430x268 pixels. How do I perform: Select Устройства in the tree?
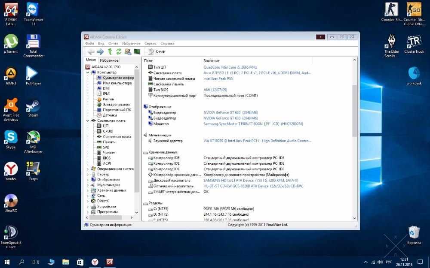(x=106, y=207)
